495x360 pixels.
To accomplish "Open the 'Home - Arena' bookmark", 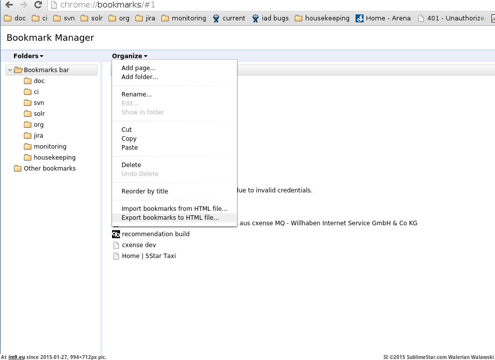I will point(383,18).
